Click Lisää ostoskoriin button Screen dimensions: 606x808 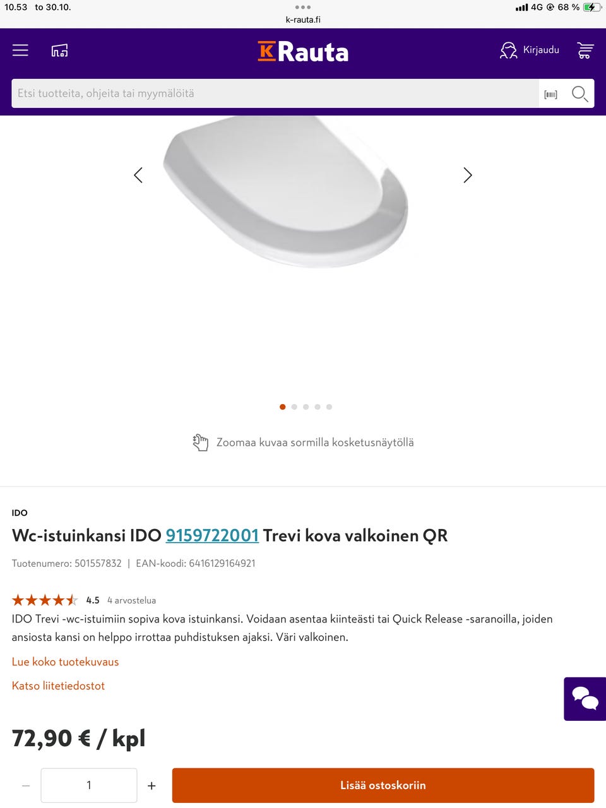click(383, 785)
